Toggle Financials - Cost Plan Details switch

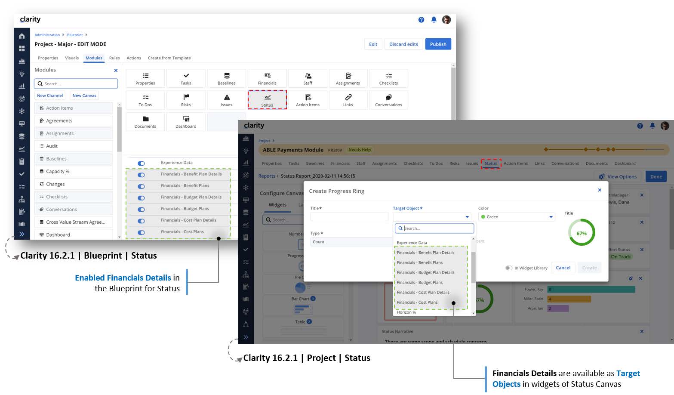click(141, 221)
